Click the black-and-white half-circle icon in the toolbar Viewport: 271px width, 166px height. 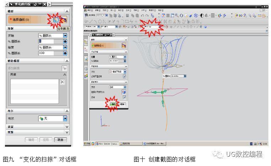pyautogui.click(x=202, y=16)
